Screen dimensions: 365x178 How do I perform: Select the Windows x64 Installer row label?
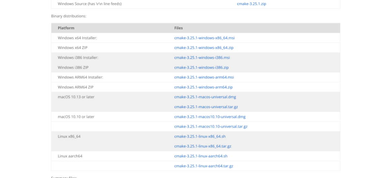[77, 38]
